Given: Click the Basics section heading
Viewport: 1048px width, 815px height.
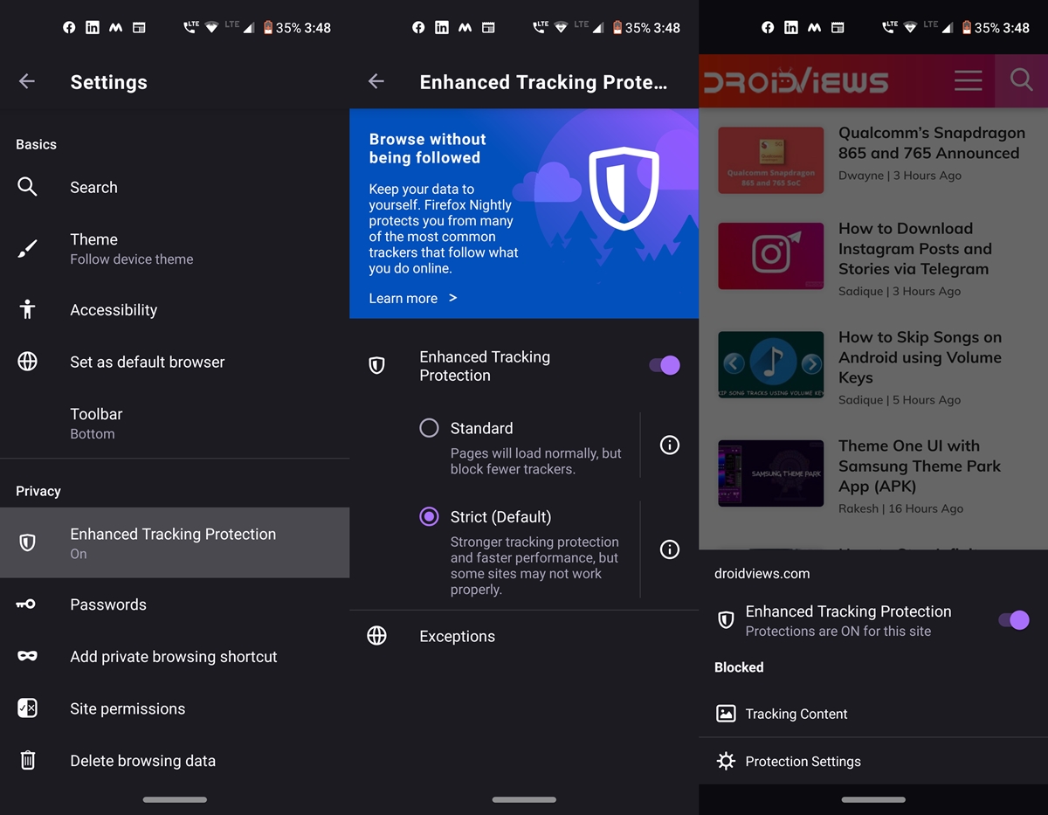Looking at the screenshot, I should [36, 144].
